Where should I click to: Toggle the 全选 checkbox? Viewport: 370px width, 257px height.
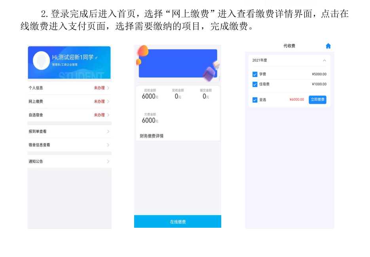tap(255, 100)
